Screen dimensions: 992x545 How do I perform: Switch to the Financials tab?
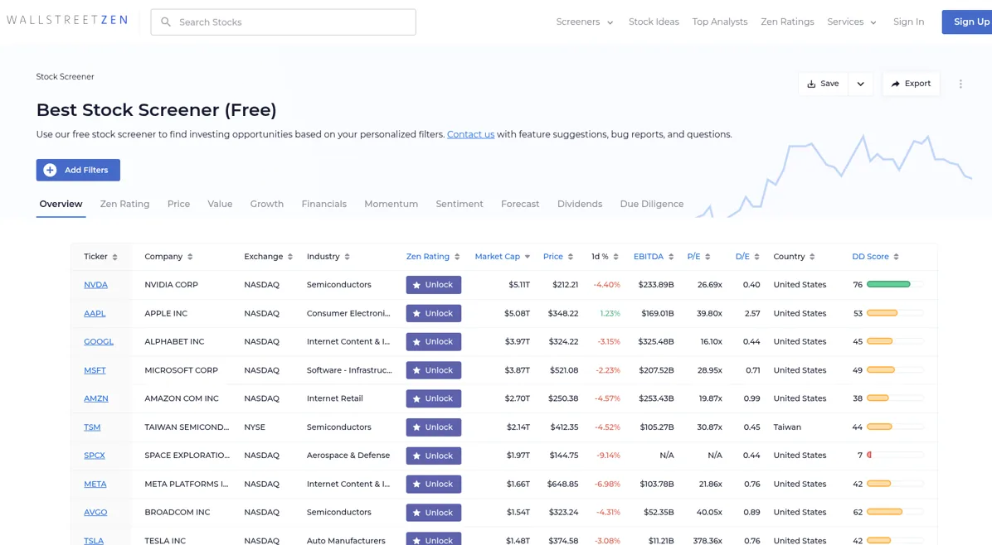324,204
